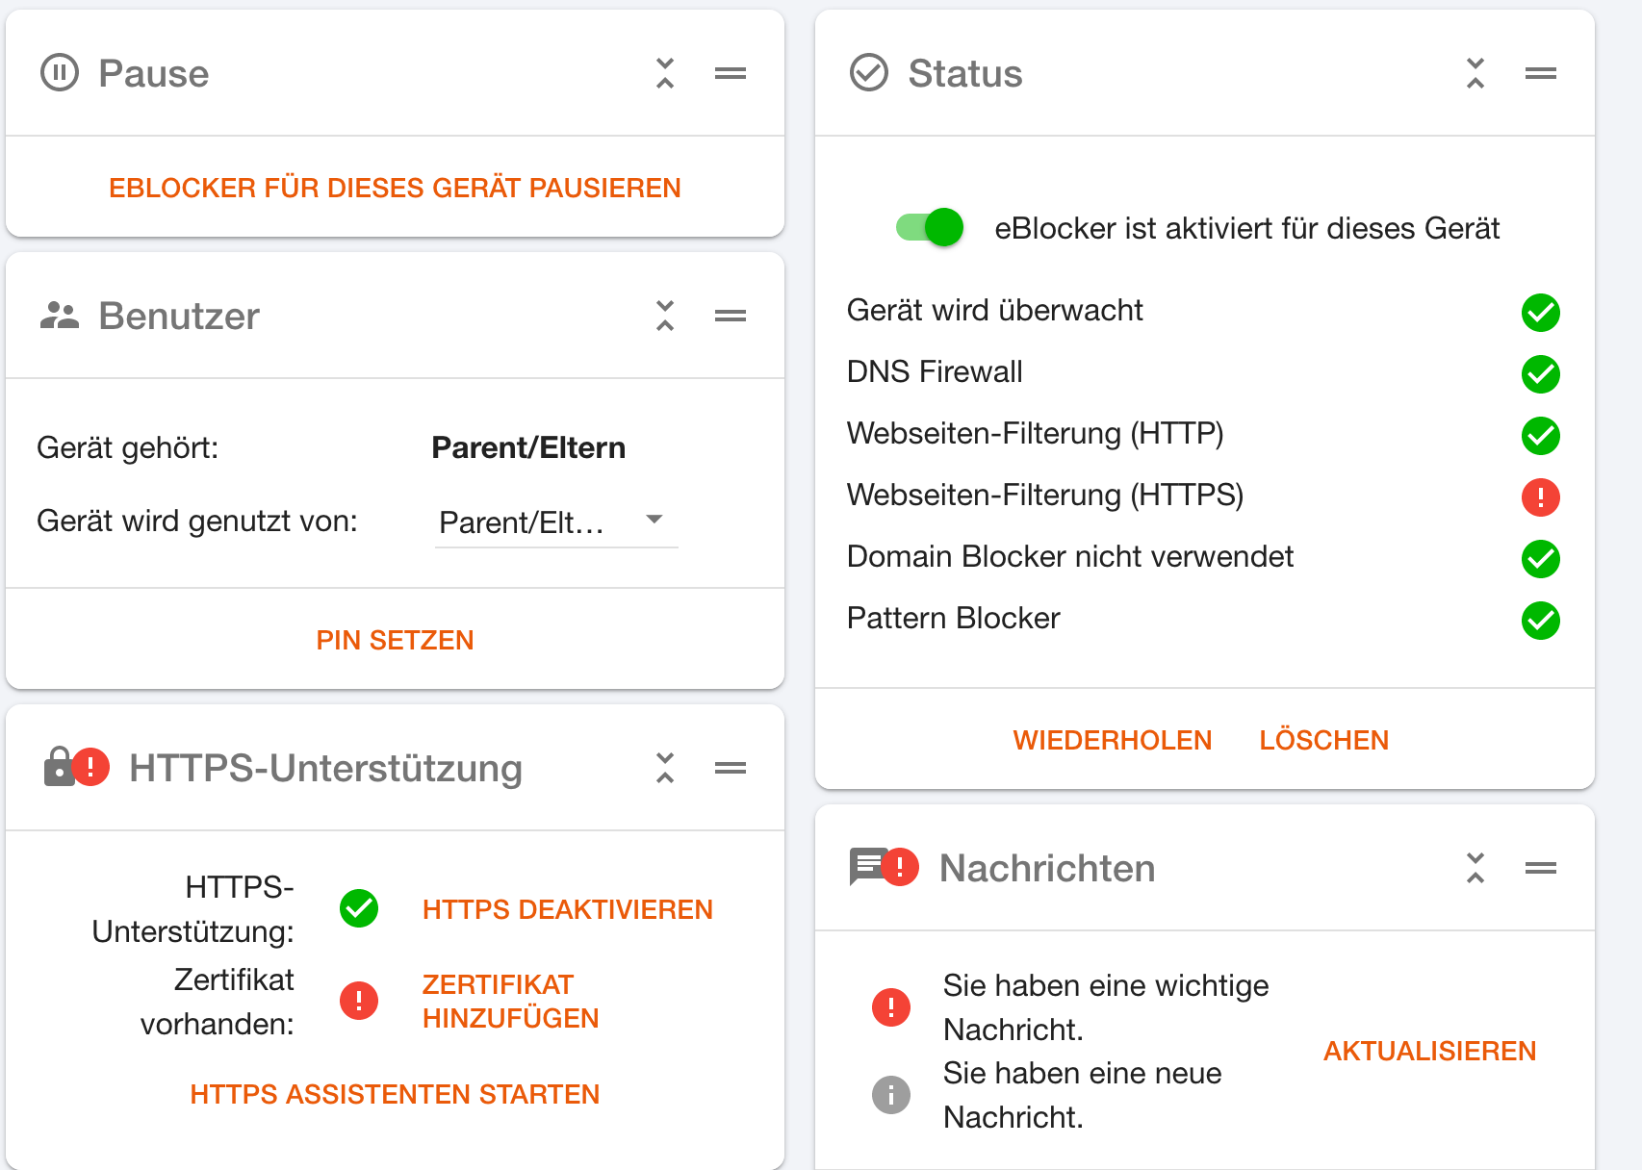Click the Status checkmark header icon
This screenshot has height=1170, width=1642.
[x=869, y=73]
